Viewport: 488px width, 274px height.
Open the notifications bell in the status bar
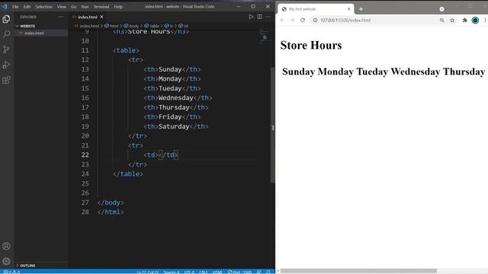[268, 272]
